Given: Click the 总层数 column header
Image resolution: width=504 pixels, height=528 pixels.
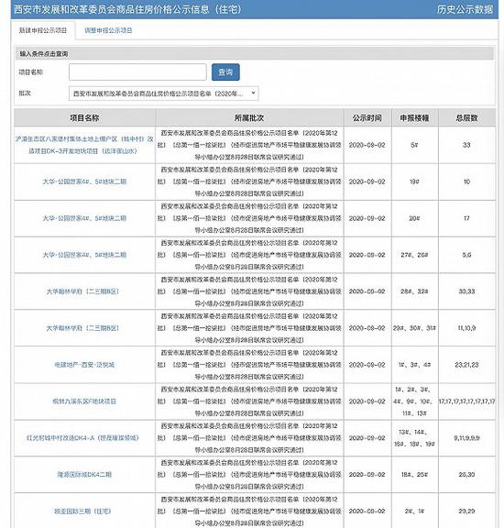Looking at the screenshot, I should click(x=466, y=118).
